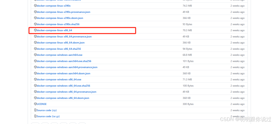Click 366 KB in the linux-s390x.sbom.json row
The image size is (272, 124).
(x=186, y=18)
